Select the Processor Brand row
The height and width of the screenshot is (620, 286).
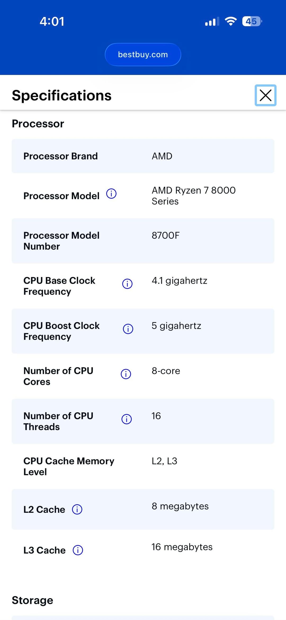143,156
